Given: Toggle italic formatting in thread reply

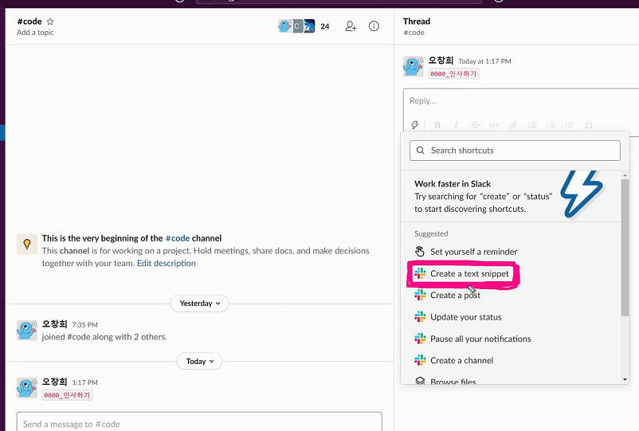Looking at the screenshot, I should [x=456, y=125].
